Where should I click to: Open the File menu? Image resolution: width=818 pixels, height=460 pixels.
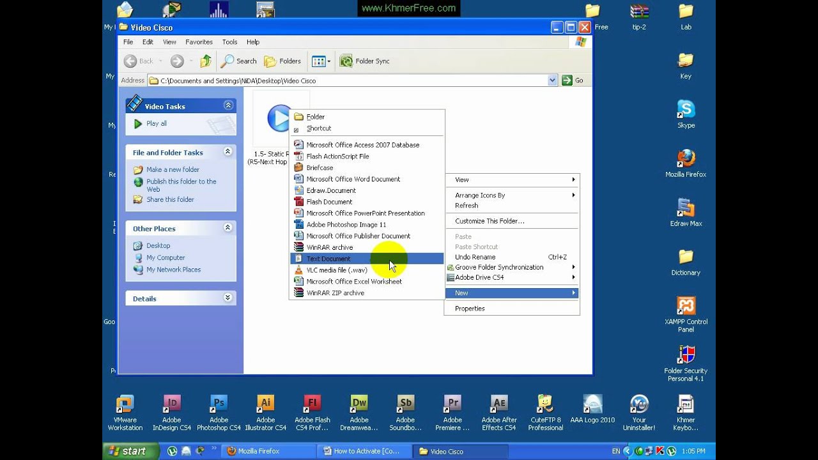(x=128, y=42)
